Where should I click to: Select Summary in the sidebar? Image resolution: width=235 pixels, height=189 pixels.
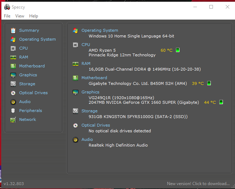tap(29, 30)
